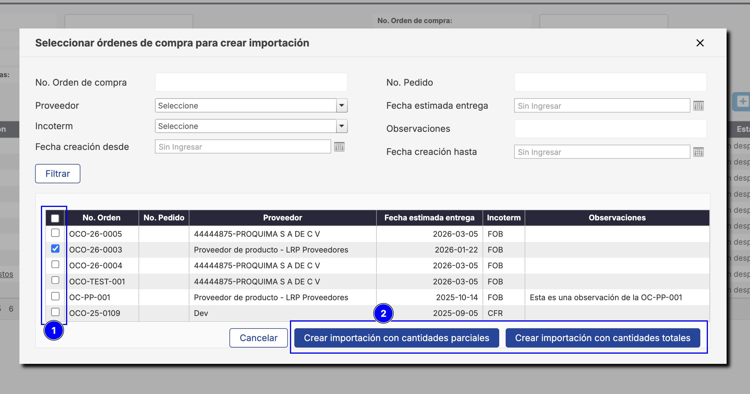
Task: Open calendar for Fecha creación desde
Action: pyautogui.click(x=339, y=147)
